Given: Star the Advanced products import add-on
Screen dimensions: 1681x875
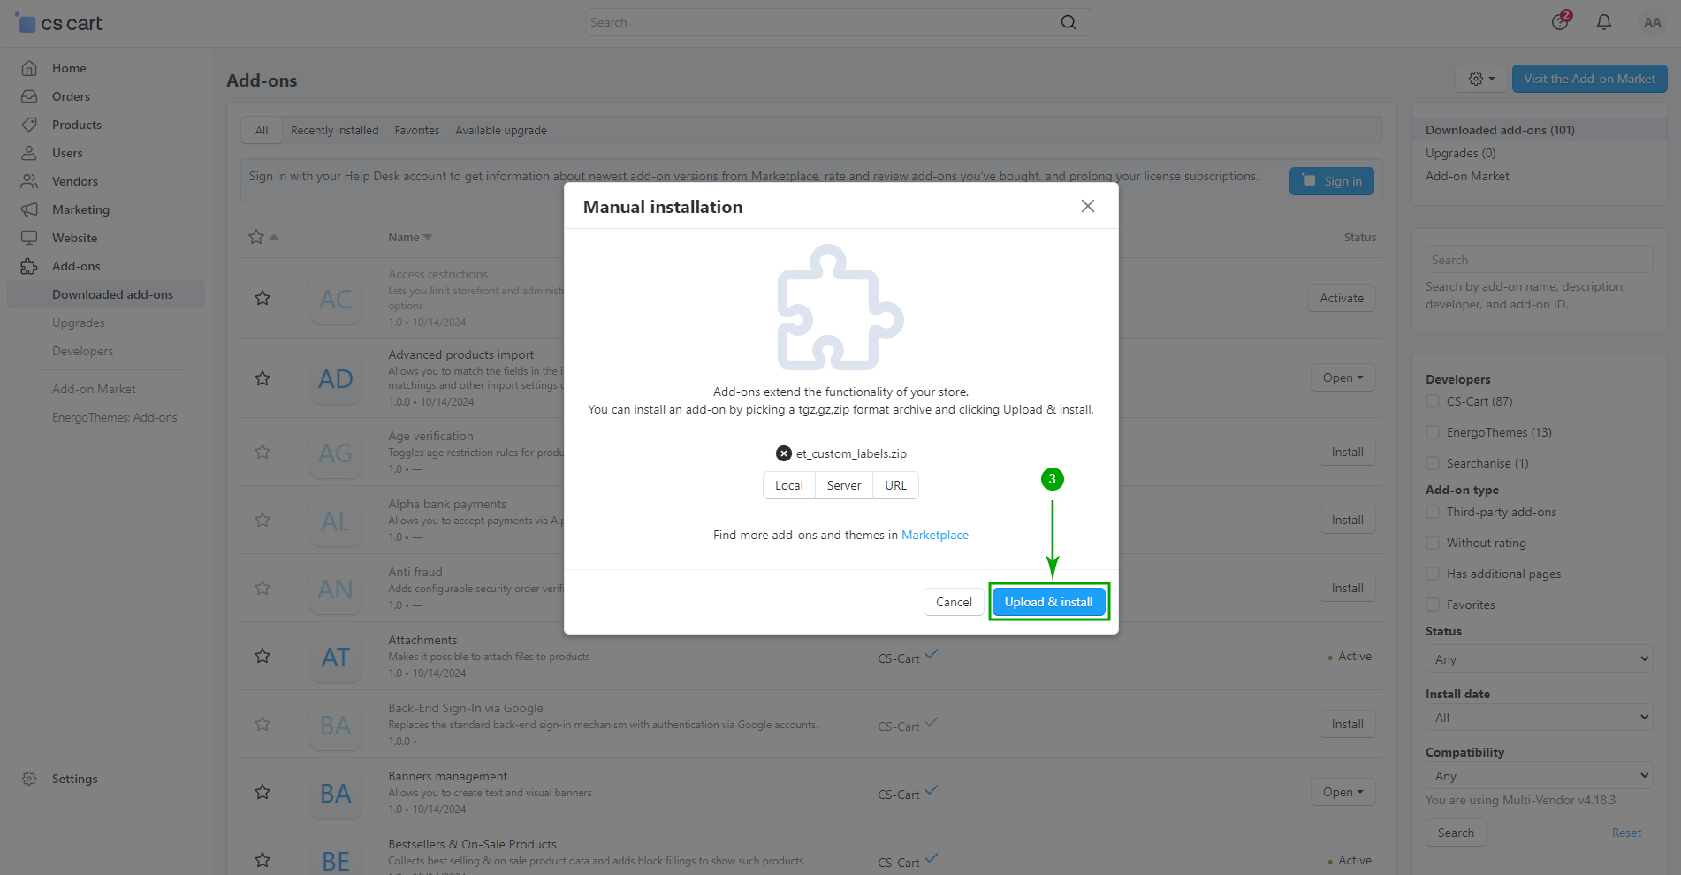Looking at the screenshot, I should point(262,378).
